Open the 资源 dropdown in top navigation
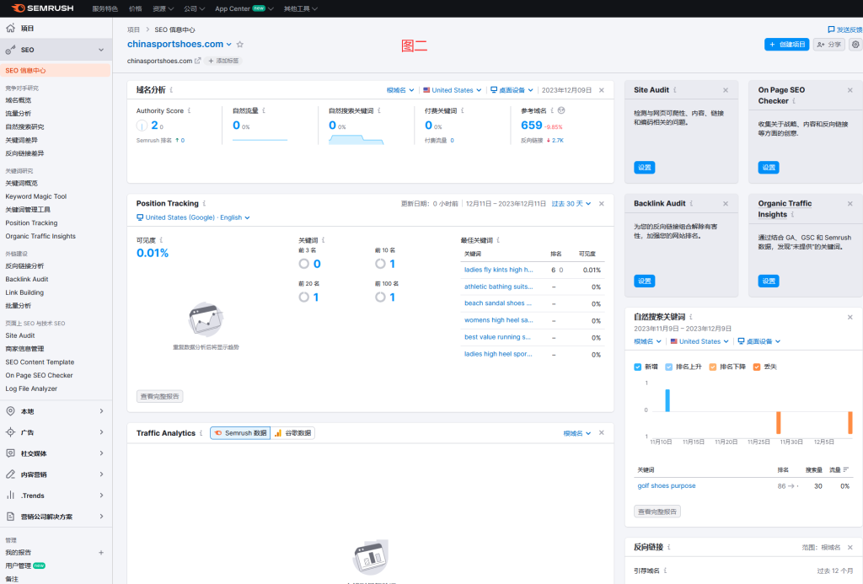 coord(163,8)
